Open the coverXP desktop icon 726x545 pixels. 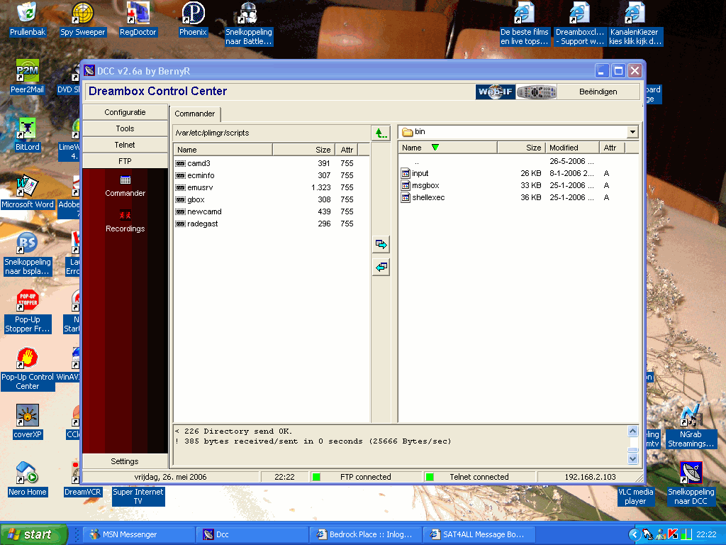pyautogui.click(x=28, y=422)
